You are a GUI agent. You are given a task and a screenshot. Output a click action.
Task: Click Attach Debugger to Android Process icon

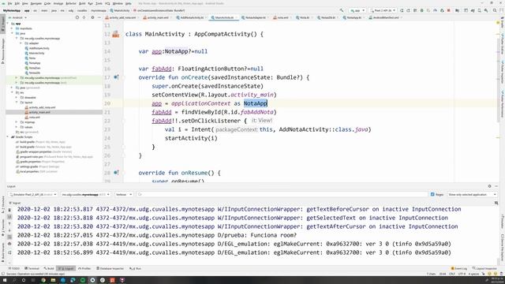coord(442,10)
